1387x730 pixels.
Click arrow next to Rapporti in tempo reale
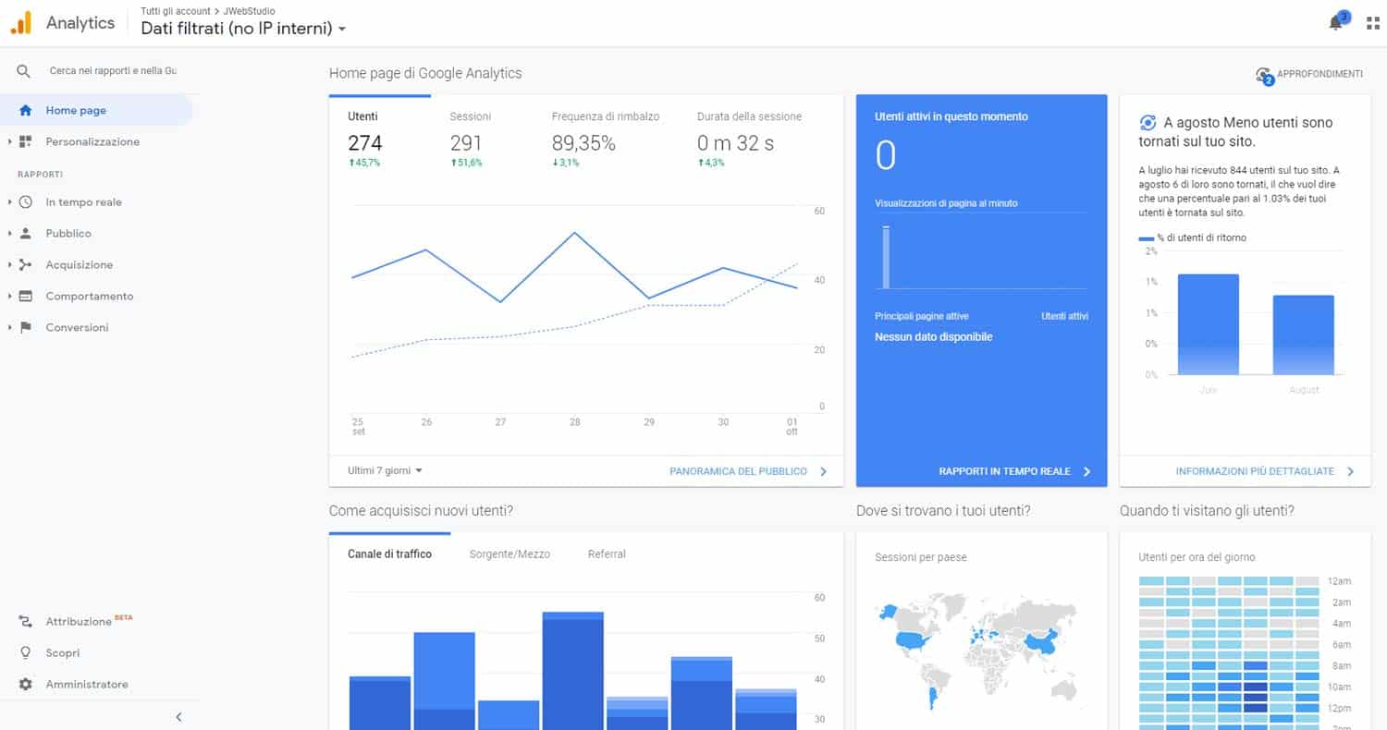click(x=1086, y=471)
